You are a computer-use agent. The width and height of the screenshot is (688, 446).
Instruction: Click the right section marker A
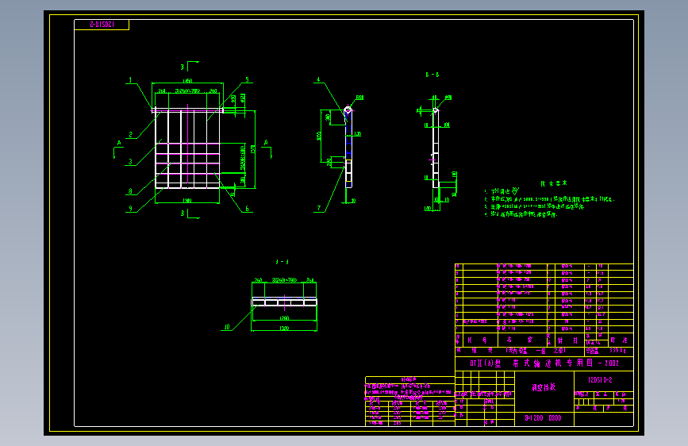click(266, 143)
